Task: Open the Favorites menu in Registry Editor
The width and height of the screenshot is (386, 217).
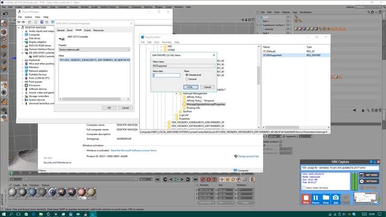Action: coord(166,42)
